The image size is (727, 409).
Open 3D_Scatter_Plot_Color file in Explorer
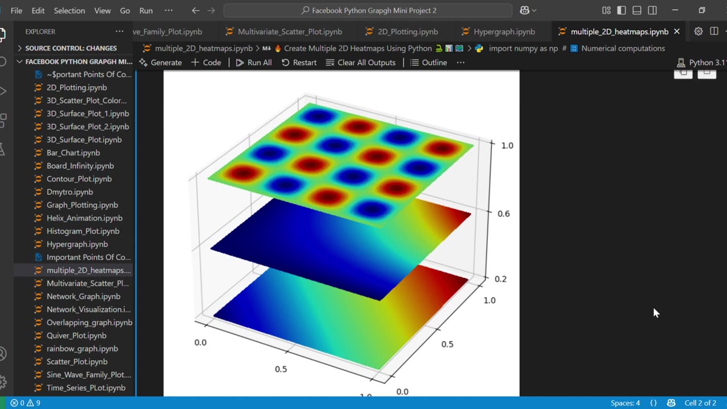tap(86, 101)
